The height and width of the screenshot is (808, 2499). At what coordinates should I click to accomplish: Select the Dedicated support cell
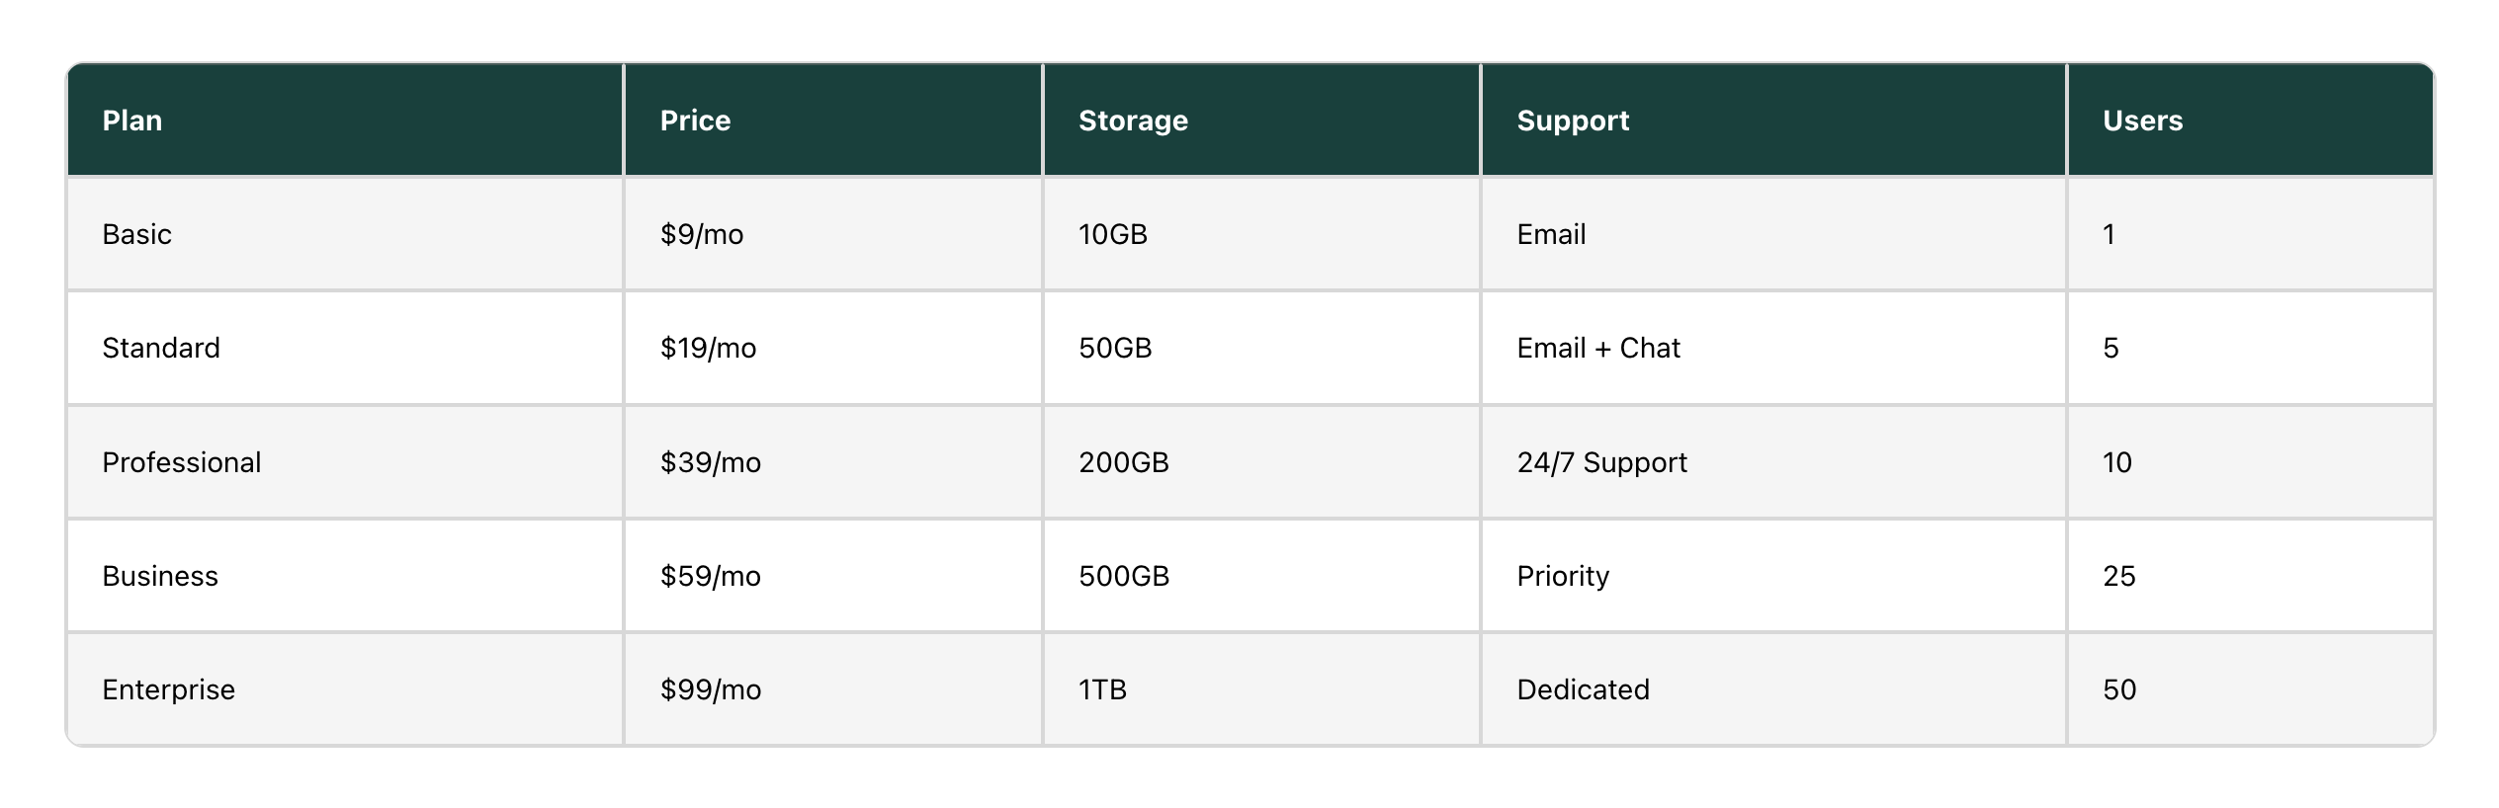click(1773, 689)
